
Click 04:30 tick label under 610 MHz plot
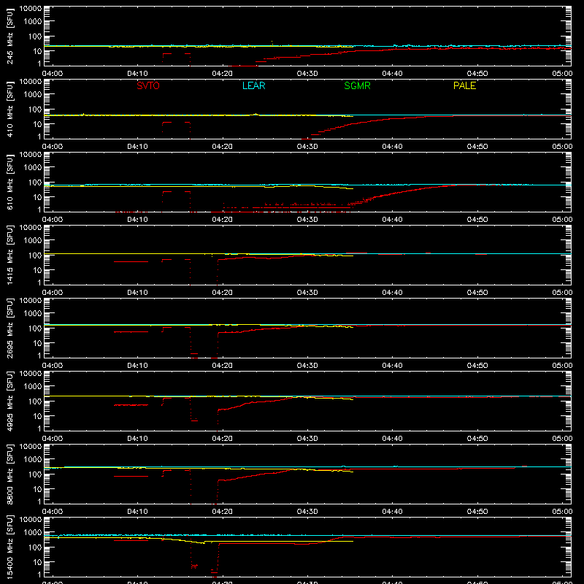coord(307,220)
